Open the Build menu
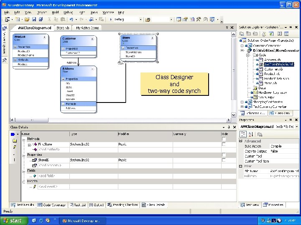 55,12
